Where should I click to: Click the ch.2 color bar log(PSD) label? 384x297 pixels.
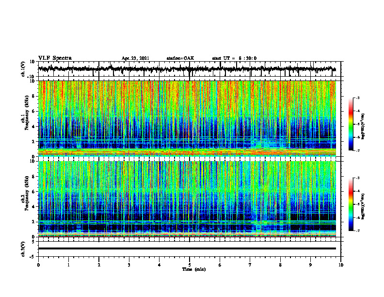point(363,206)
